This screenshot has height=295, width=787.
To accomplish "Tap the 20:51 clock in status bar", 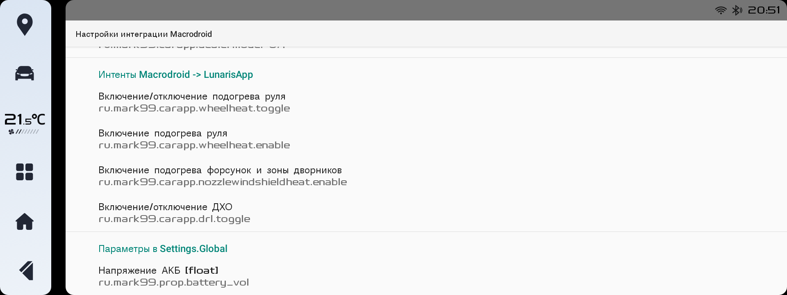I will click(764, 10).
